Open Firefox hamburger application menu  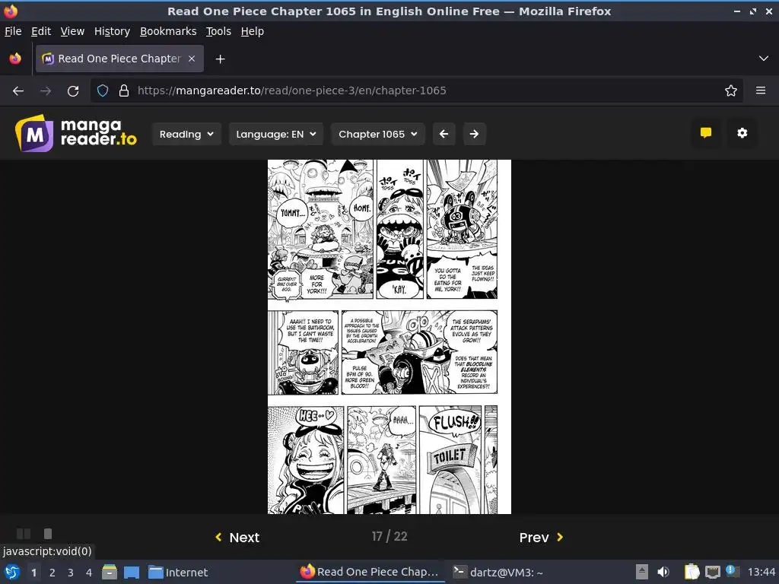point(760,91)
